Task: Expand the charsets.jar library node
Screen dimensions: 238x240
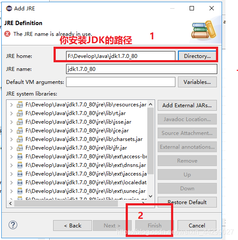Action: coord(11,139)
